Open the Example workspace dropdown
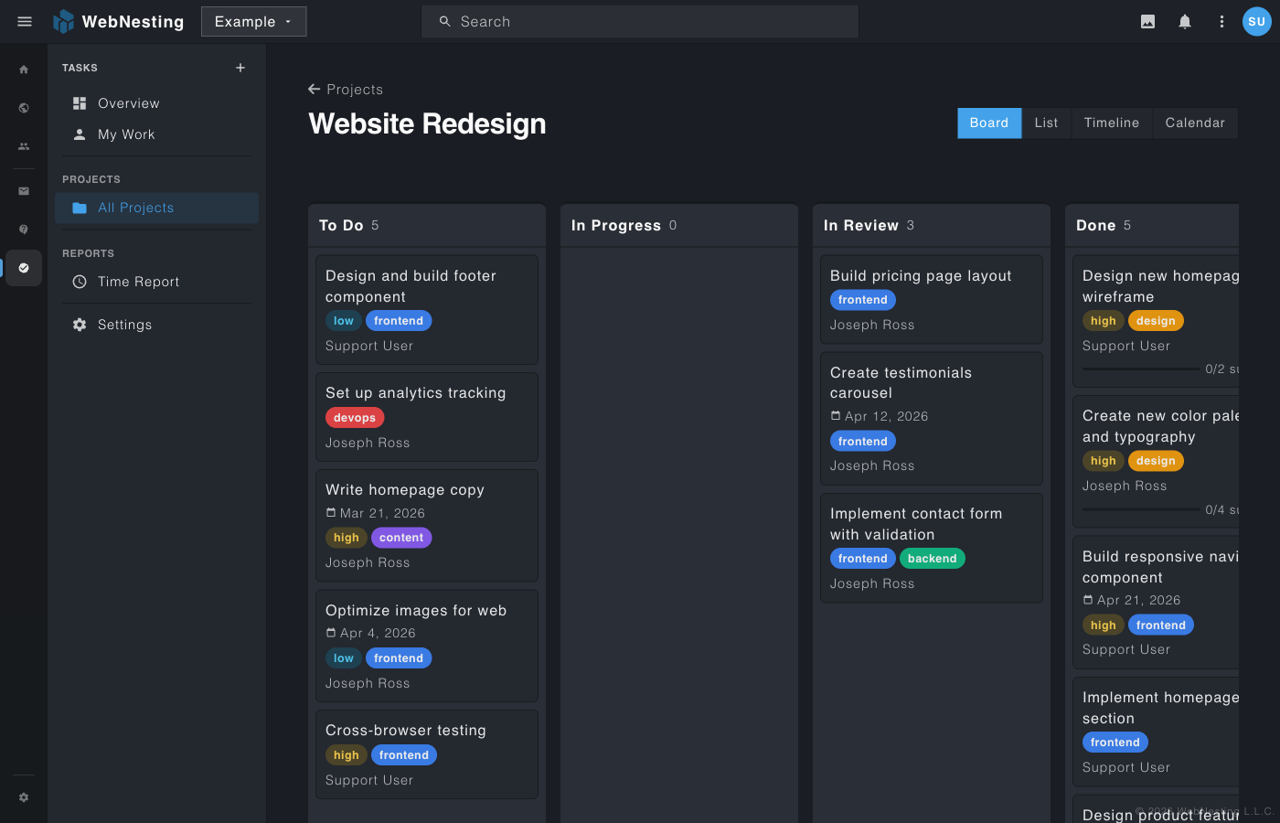This screenshot has height=823, width=1280. point(253,21)
